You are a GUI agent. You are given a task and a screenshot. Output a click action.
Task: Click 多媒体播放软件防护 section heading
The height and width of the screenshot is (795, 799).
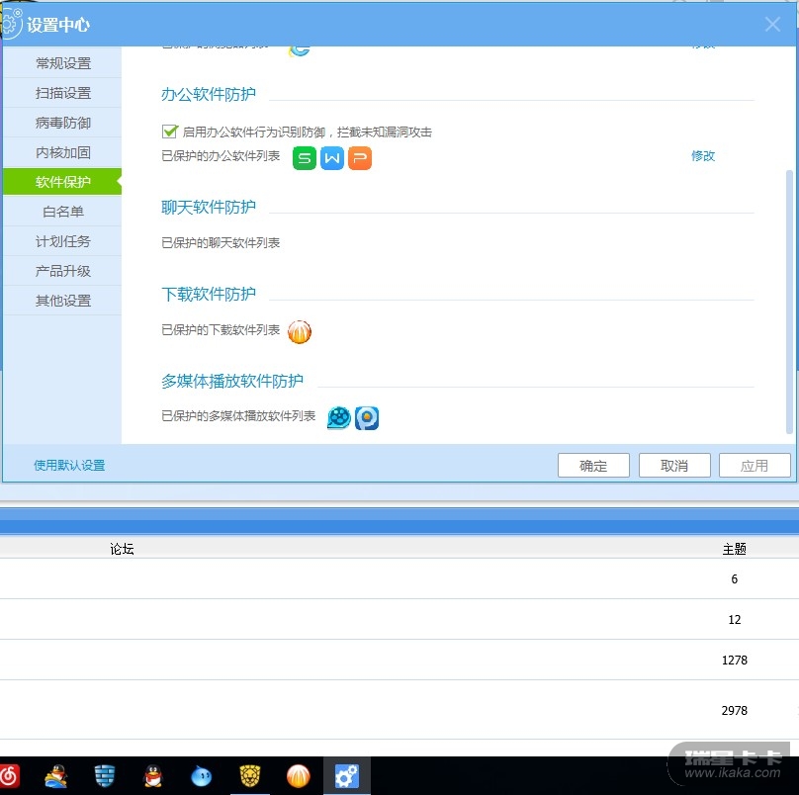click(232, 382)
